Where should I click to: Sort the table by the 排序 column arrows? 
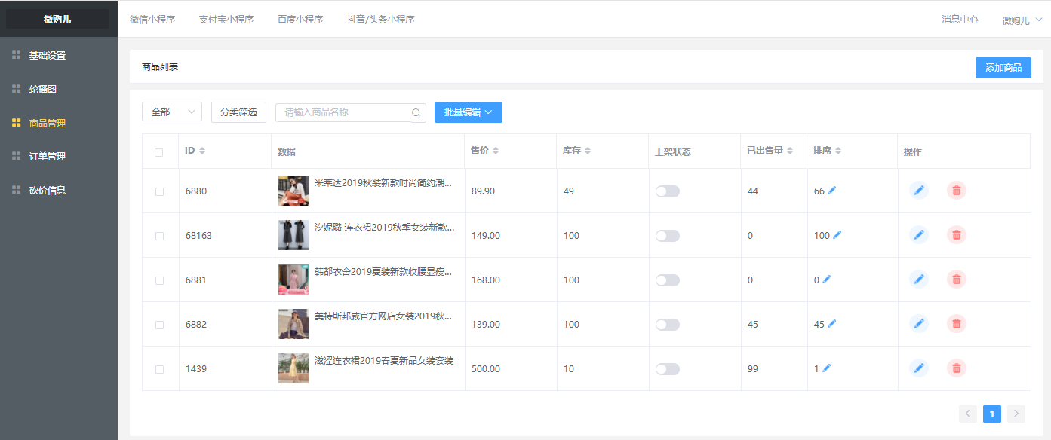[x=838, y=151]
